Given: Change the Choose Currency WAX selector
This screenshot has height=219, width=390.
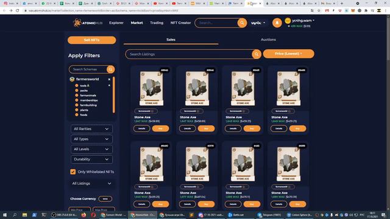Looking at the screenshot, I should tap(105, 199).
